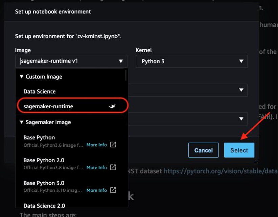Click the "Official Python 3.10 imag…" description
The height and width of the screenshot is (217, 278).
click(x=53, y=190)
